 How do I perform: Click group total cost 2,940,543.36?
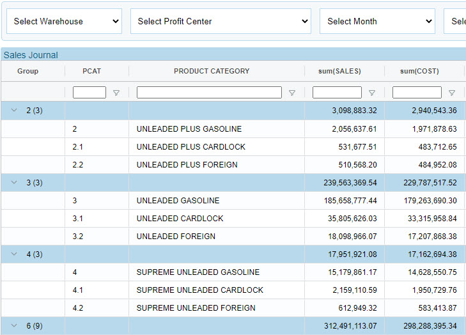click(x=434, y=111)
